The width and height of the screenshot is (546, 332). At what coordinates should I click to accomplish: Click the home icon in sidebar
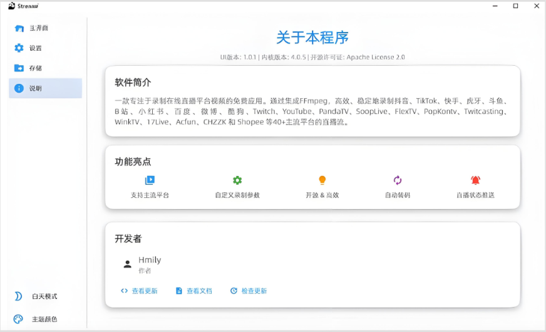(19, 28)
